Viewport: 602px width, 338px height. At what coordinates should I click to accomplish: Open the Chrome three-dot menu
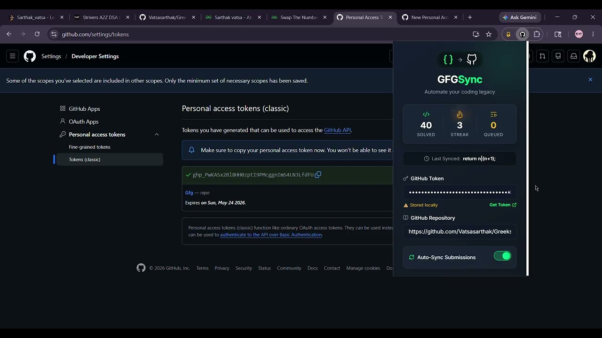click(x=593, y=34)
